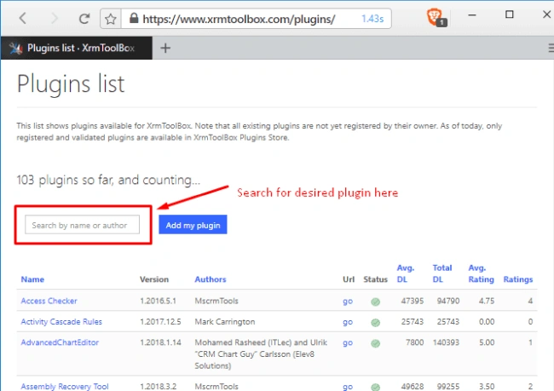This screenshot has width=554, height=391.
Task: Reload the page with refresh icon
Action: 84,19
